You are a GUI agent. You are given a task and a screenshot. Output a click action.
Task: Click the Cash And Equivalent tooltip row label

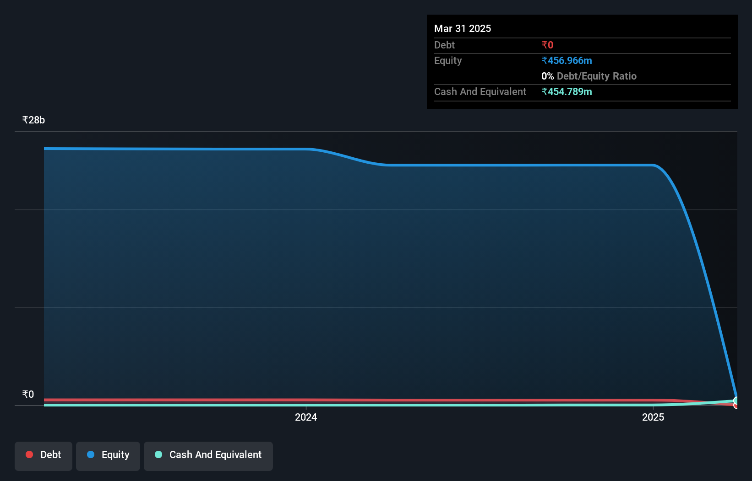pyautogui.click(x=480, y=91)
